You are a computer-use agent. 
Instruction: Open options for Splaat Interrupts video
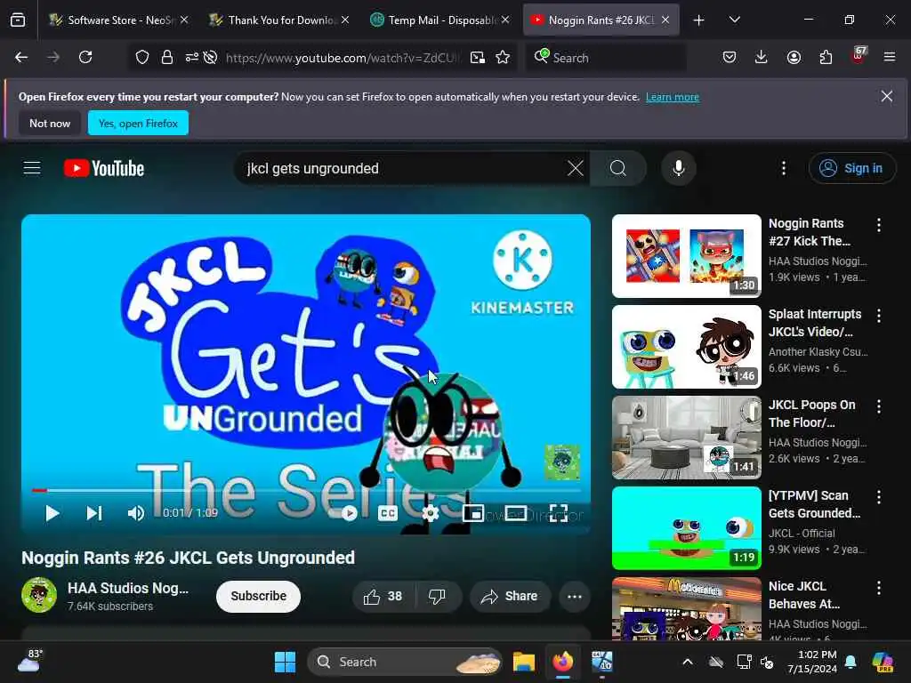click(878, 316)
